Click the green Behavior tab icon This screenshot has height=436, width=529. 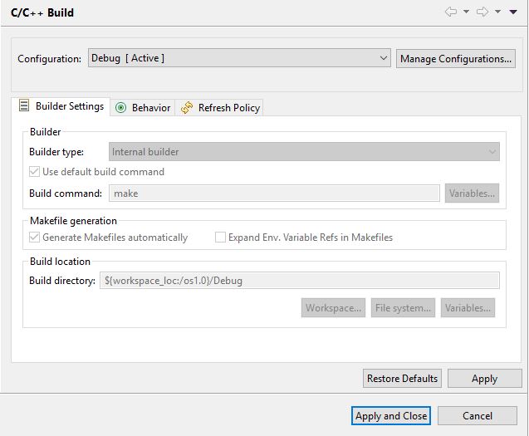coord(120,108)
